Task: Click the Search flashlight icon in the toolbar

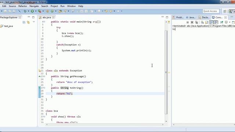Action: [65, 11]
